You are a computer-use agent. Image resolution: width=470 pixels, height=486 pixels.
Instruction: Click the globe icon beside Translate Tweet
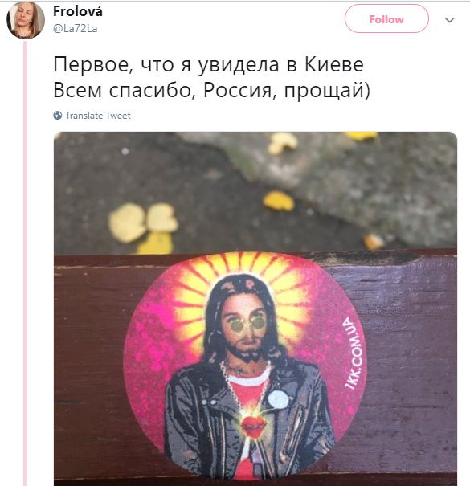57,116
